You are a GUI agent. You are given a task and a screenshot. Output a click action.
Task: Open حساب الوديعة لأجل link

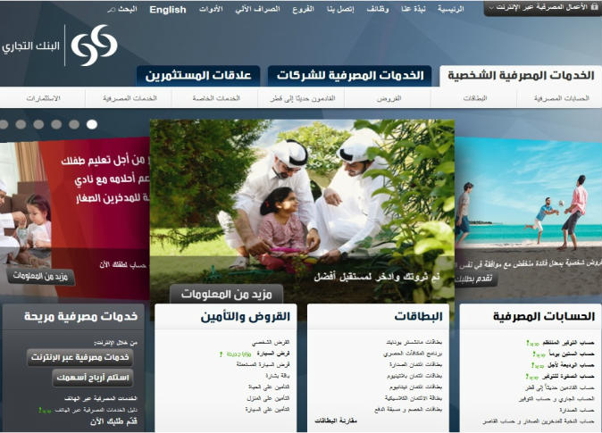point(570,365)
